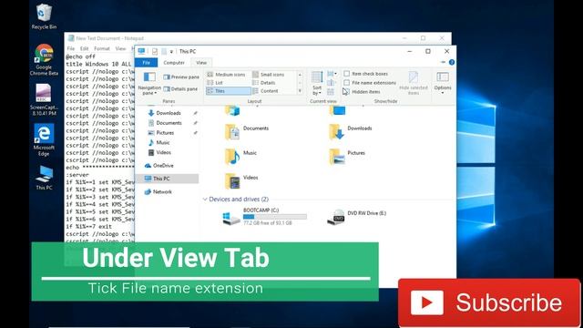This screenshot has width=583, height=328.
Task: Open Sort by menu
Action: (x=317, y=83)
